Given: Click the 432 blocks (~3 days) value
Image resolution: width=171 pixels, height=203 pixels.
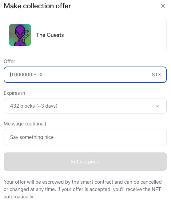Looking at the screenshot, I should click(34, 106).
